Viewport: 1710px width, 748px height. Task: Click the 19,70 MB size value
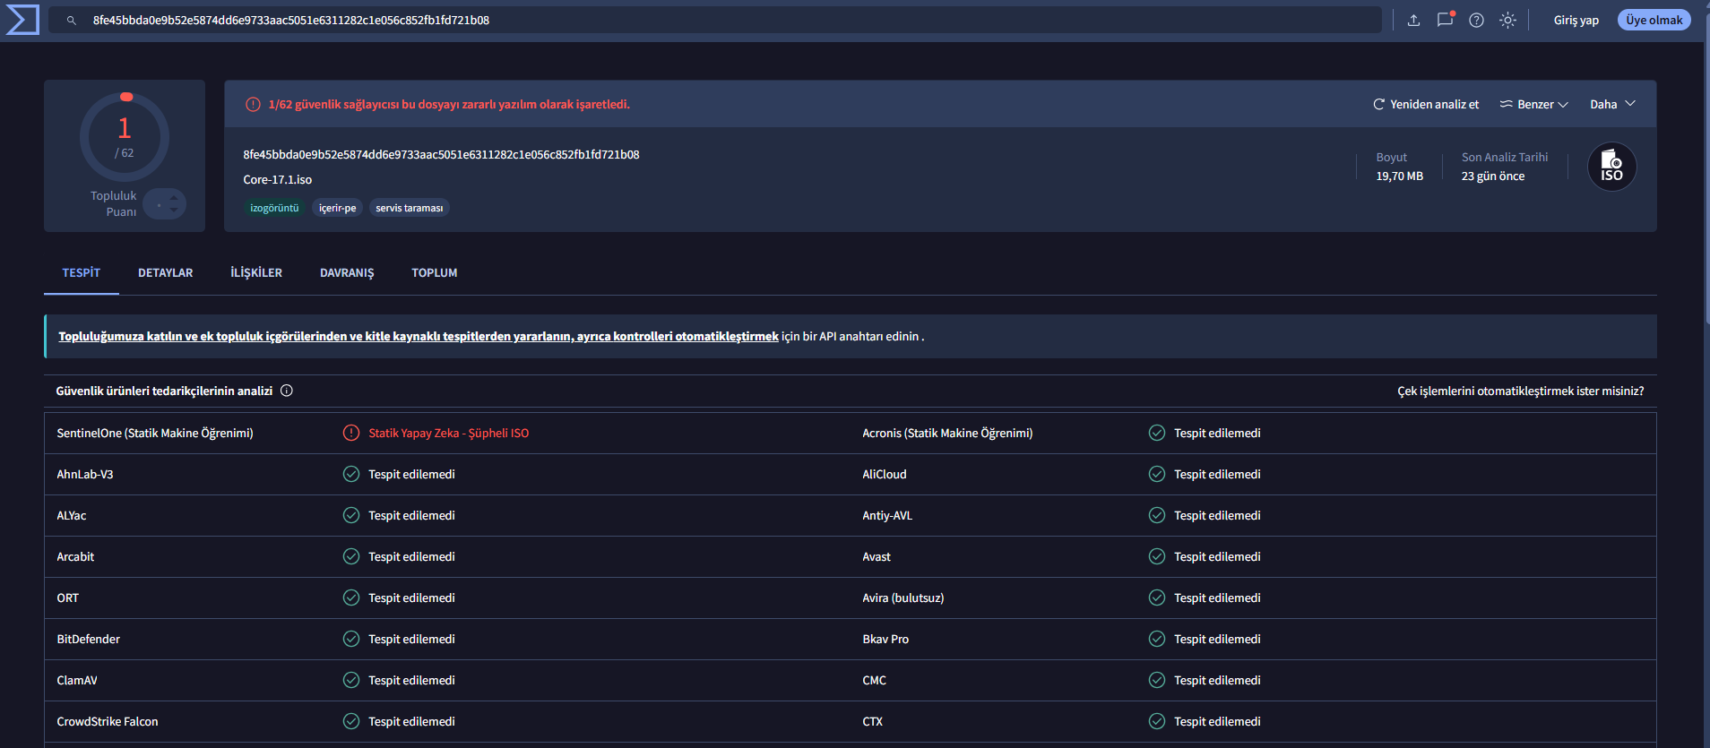(x=1399, y=176)
